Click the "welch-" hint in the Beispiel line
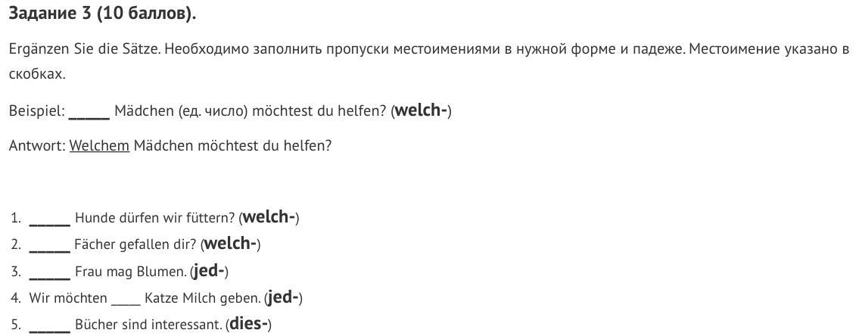 click(422, 111)
